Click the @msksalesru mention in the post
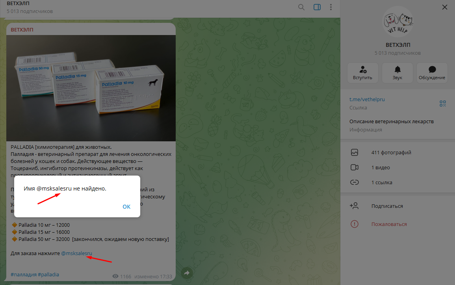 (76, 253)
